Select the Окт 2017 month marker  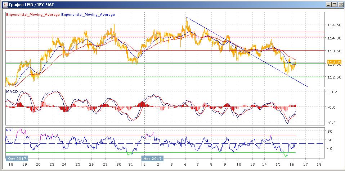[16, 158]
